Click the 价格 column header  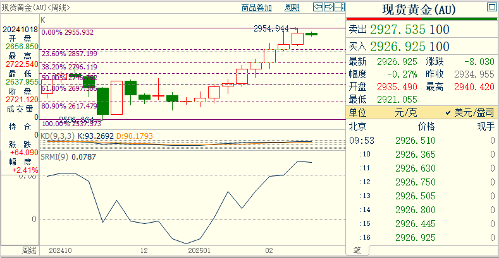[426, 127]
